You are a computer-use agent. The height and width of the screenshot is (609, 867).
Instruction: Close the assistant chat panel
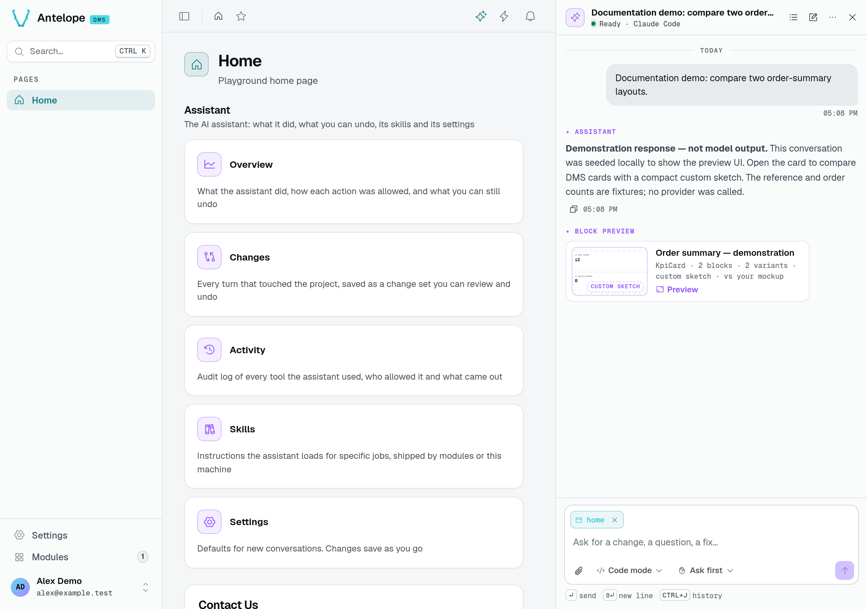[852, 17]
